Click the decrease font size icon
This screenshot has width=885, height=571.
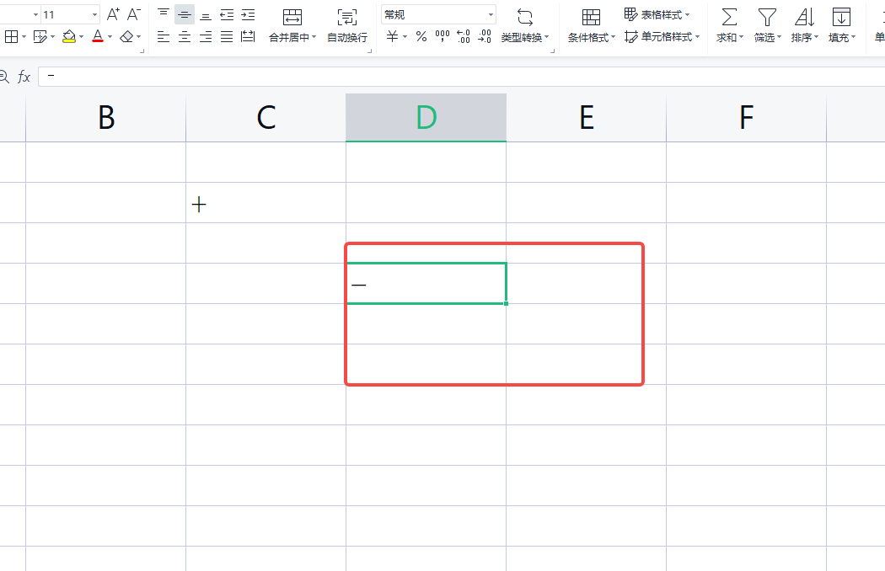133,14
